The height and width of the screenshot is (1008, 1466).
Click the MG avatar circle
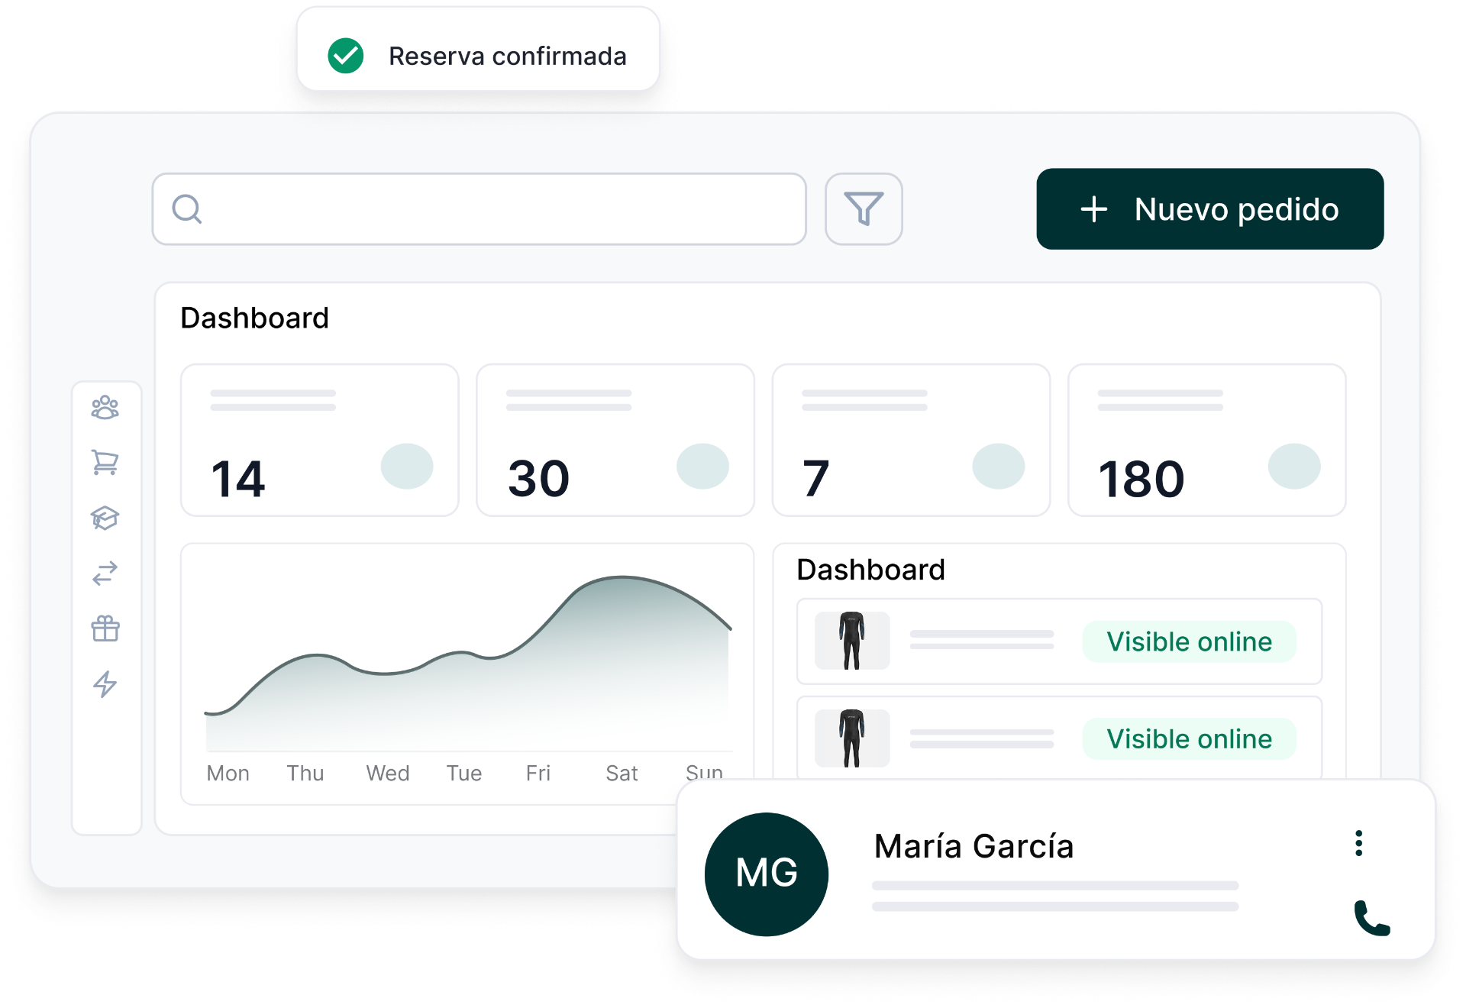tap(767, 874)
